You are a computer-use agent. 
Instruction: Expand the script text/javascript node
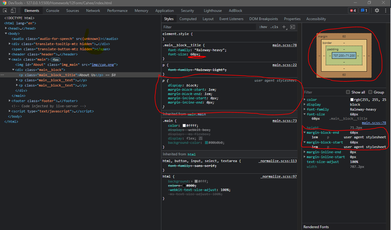(x=10, y=111)
